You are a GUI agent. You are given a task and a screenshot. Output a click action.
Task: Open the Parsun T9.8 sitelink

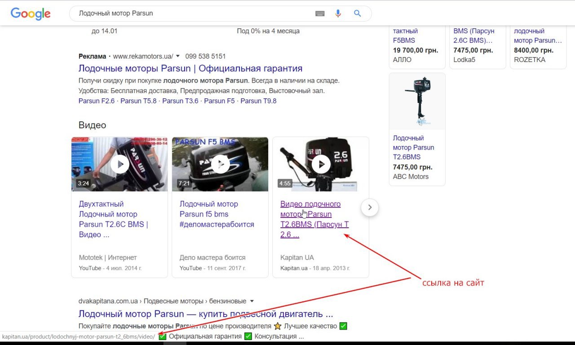point(258,101)
